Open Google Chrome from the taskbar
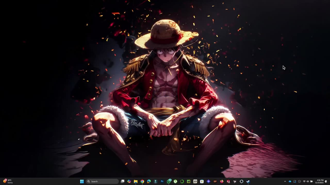This screenshot has height=185, width=330. point(142,181)
